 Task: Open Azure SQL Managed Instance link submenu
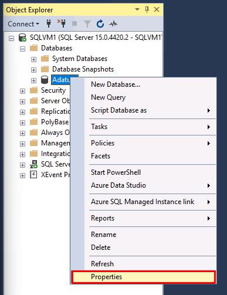click(143, 202)
